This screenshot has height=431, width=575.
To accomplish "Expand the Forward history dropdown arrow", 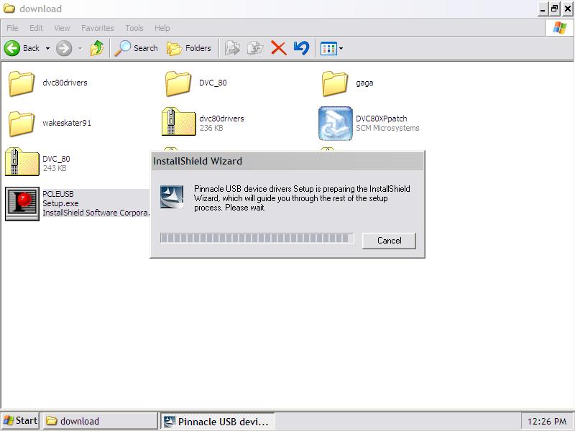I will pyautogui.click(x=80, y=48).
